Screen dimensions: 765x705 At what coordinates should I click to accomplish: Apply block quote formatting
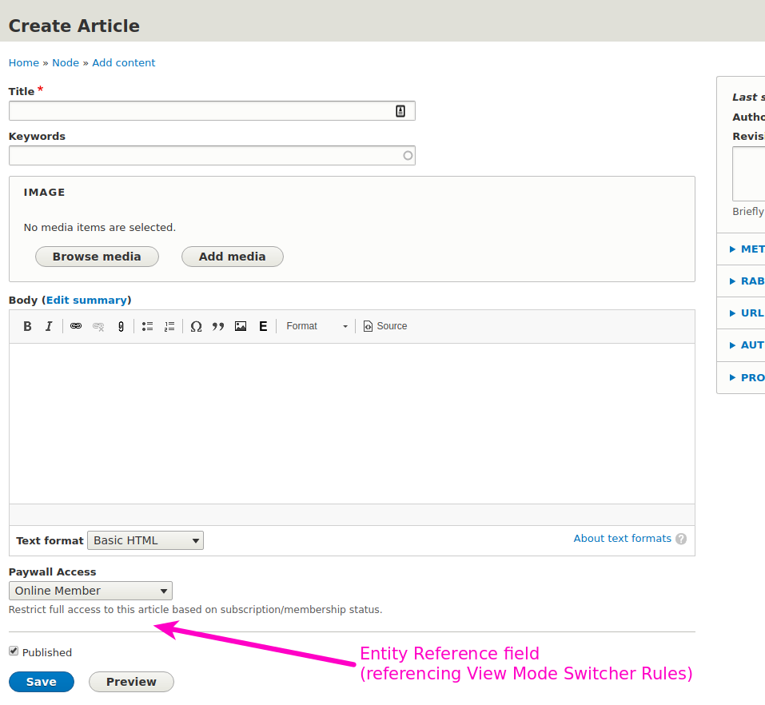click(x=218, y=326)
